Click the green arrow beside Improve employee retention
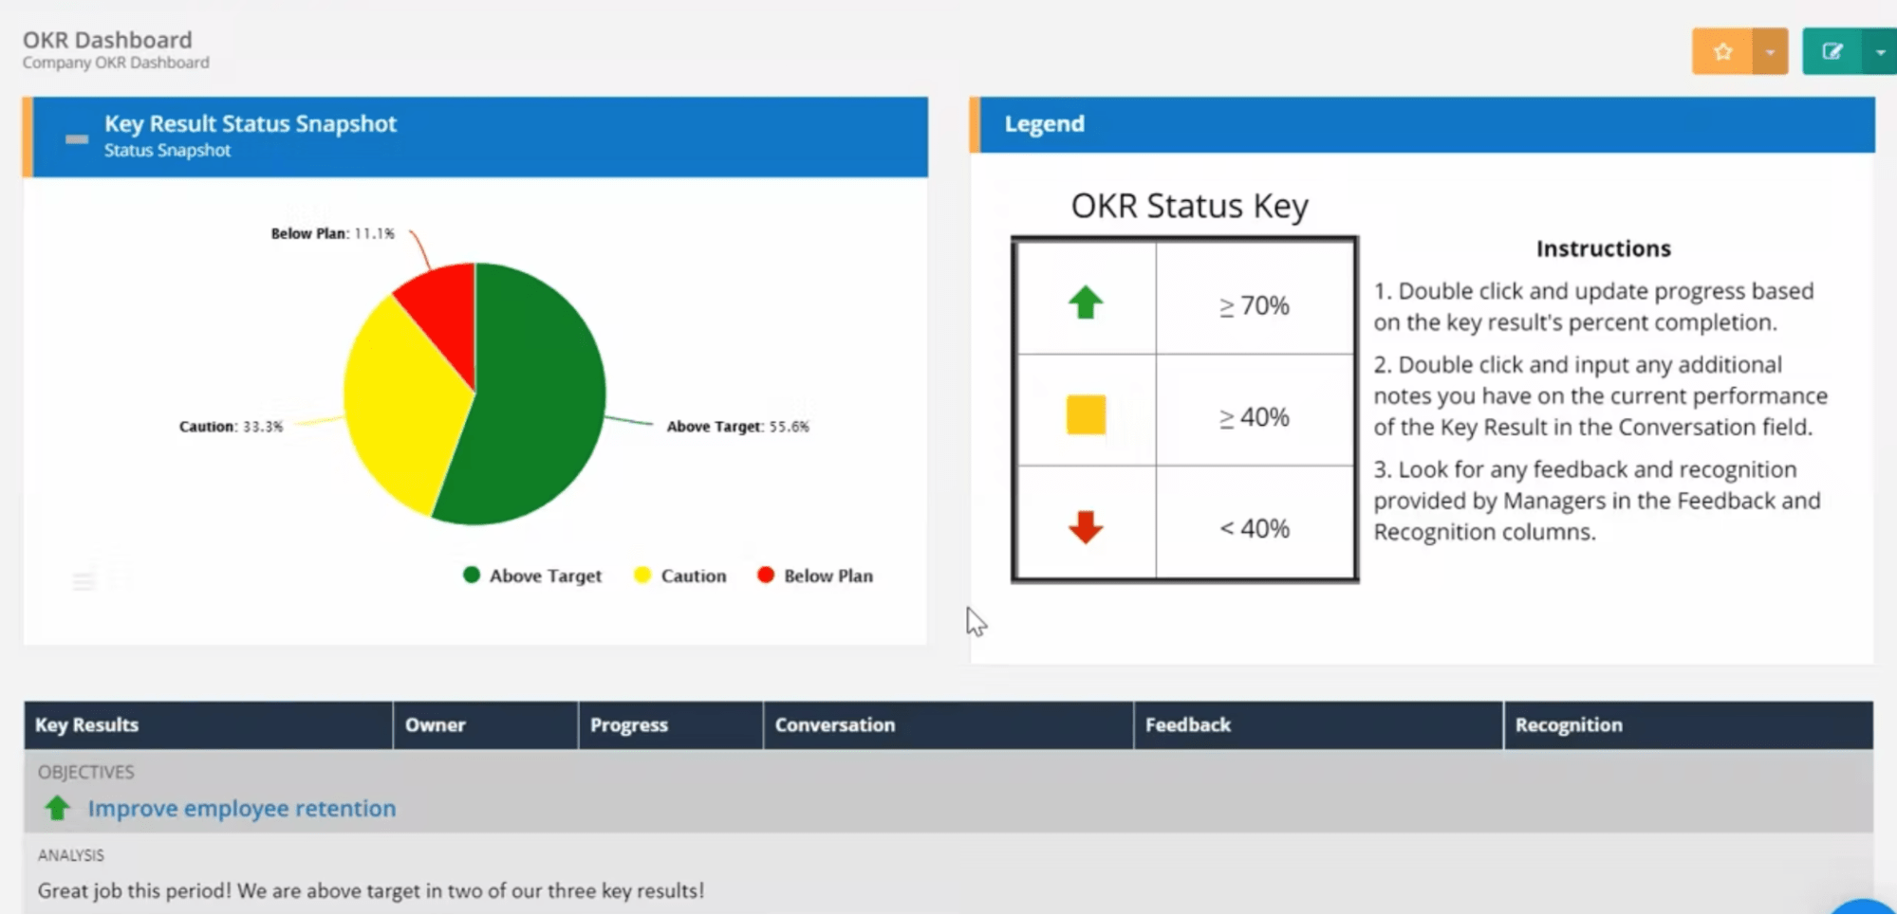The image size is (1897, 915). click(x=57, y=808)
